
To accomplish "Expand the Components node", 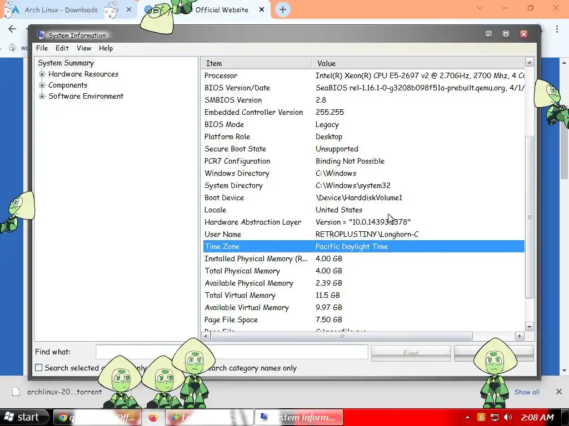I will tap(42, 85).
